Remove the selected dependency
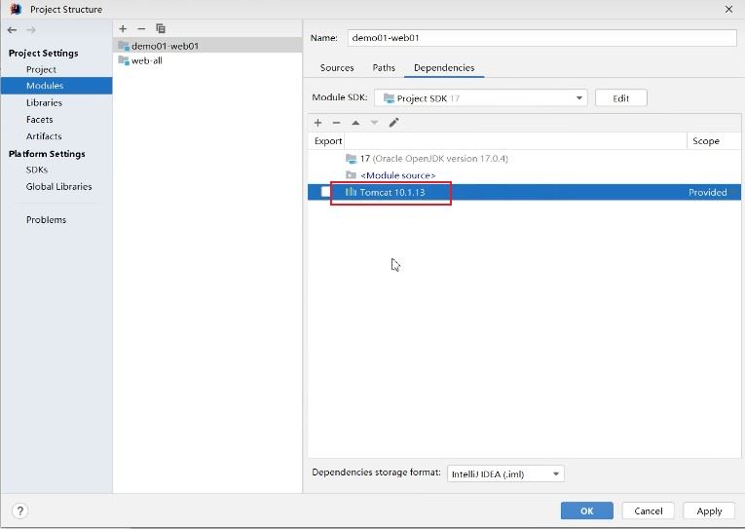Viewport: 745px width, 529px height. tap(336, 123)
